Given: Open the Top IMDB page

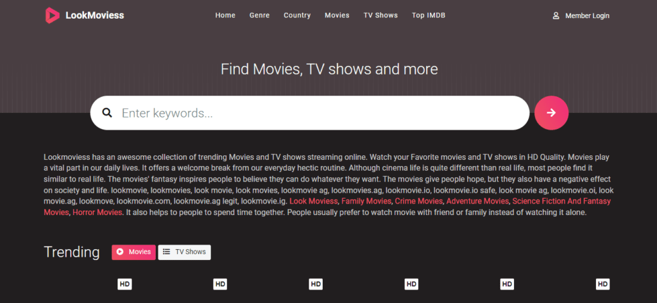Looking at the screenshot, I should click(x=429, y=15).
